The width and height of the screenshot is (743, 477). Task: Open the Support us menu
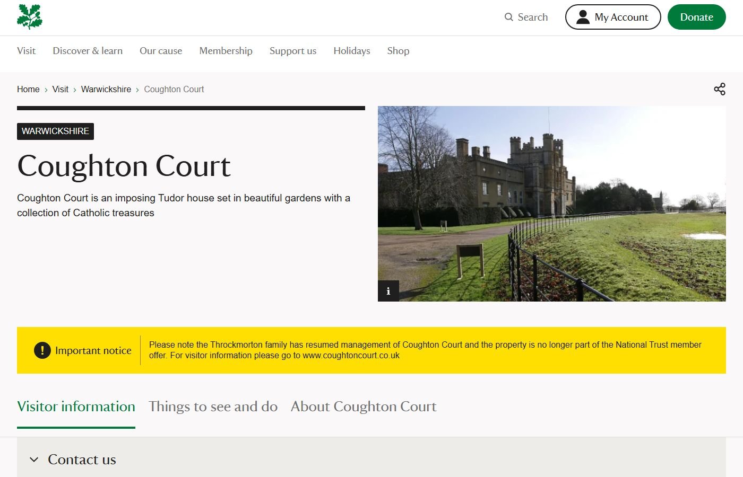[293, 51]
